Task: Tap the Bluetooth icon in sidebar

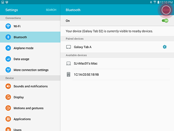Action: pyautogui.click(x=8, y=37)
